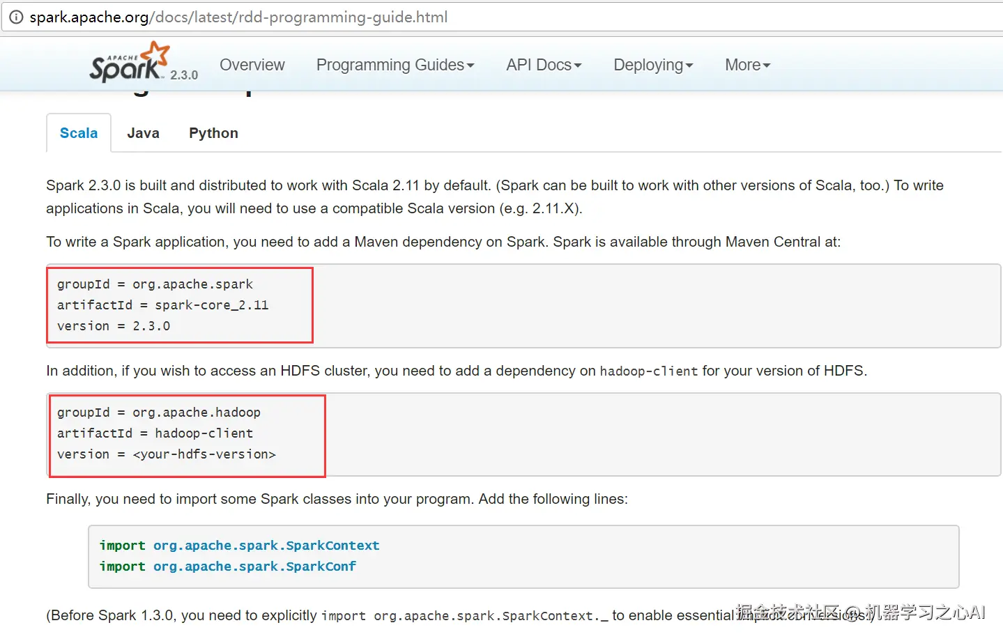Expand the Programming Guides dropdown
This screenshot has width=1003, height=639.
click(x=395, y=65)
